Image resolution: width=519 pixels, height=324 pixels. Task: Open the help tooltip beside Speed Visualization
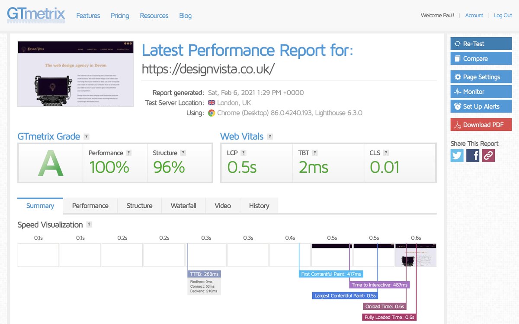[x=90, y=225]
